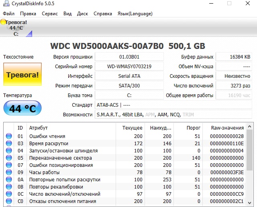Close the CrystalDiskInfo window

(248, 3)
